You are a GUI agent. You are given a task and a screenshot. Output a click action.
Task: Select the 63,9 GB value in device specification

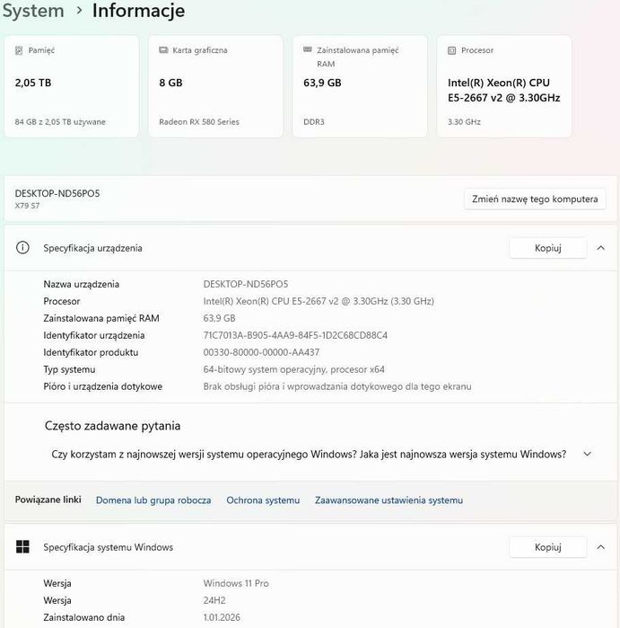(219, 318)
